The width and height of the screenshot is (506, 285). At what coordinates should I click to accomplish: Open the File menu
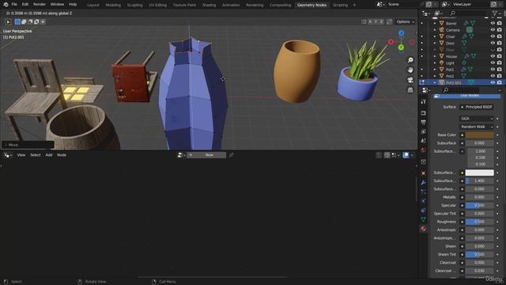tap(14, 4)
